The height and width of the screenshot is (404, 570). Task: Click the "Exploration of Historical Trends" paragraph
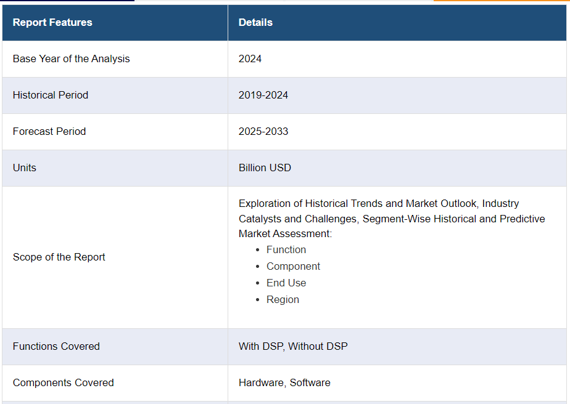pos(392,219)
